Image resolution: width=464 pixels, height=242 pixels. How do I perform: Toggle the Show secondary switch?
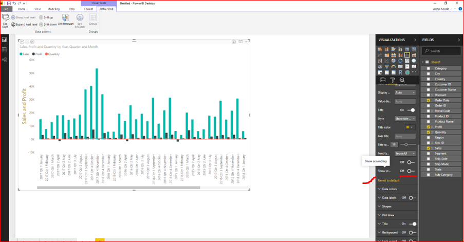(411, 171)
